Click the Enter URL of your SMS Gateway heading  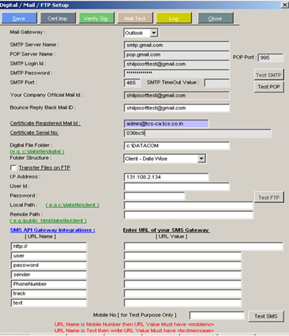coord(166,230)
